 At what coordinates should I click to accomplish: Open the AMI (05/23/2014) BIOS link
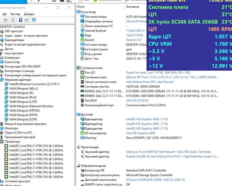pyautogui.click(x=137, y=100)
